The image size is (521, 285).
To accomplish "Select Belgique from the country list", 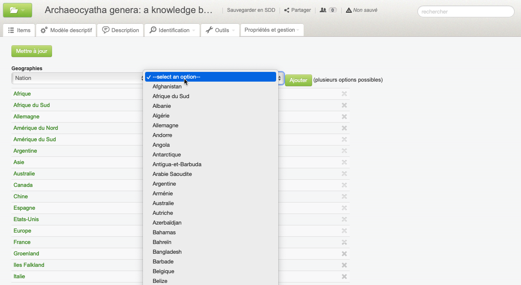I will [x=163, y=271].
